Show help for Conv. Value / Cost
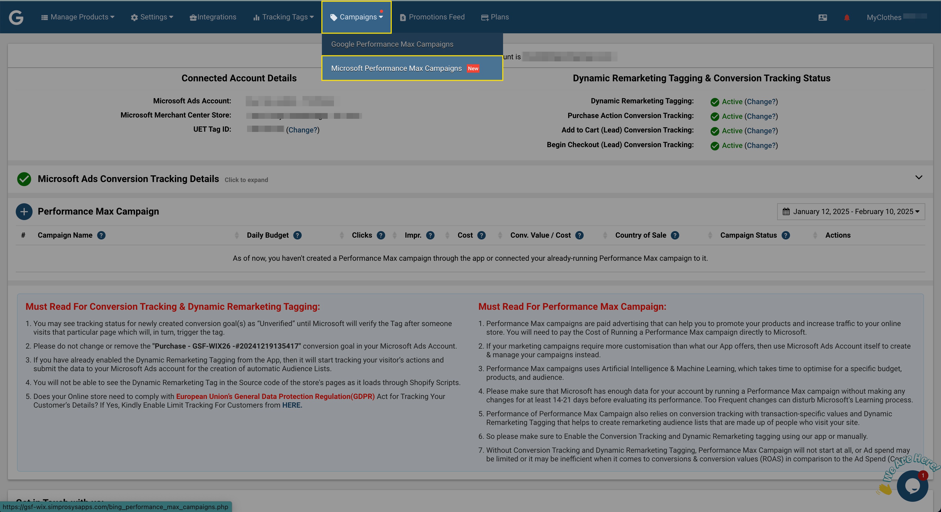The image size is (941, 512). point(579,235)
